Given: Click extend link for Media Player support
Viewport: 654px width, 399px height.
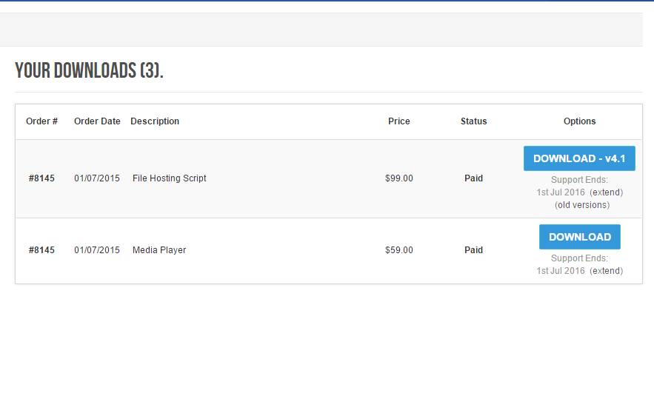Looking at the screenshot, I should (x=606, y=271).
